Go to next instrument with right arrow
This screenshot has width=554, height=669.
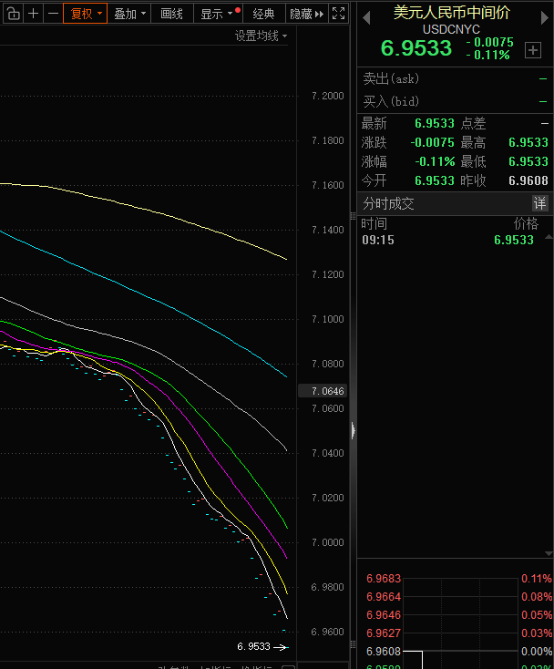click(x=544, y=18)
